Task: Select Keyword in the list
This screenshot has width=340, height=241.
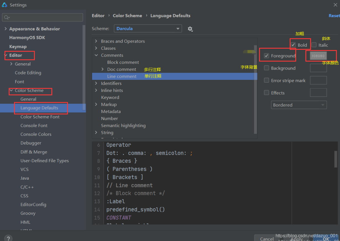Action: click(110, 97)
